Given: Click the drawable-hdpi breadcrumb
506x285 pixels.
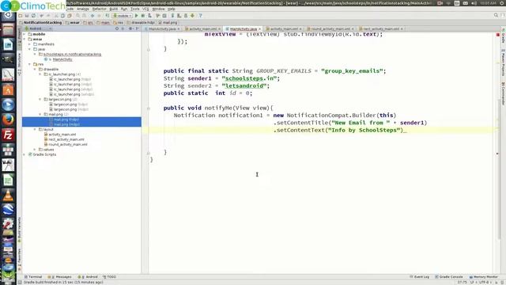Looking at the screenshot, I should tap(141, 23).
